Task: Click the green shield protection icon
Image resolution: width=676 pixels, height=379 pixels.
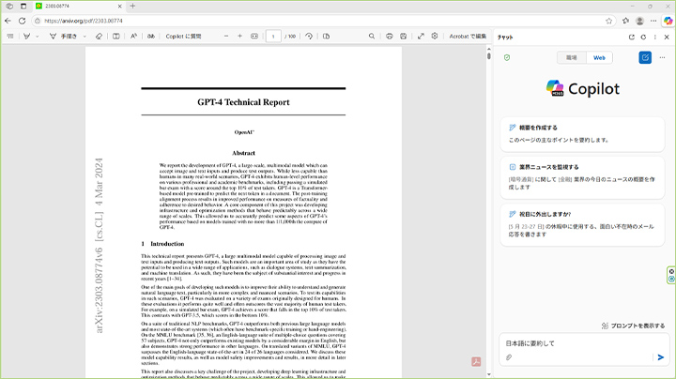Action: point(507,57)
